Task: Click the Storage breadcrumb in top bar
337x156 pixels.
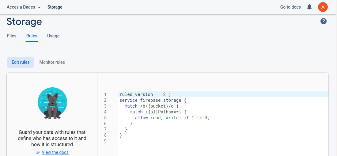Action: tap(55, 7)
